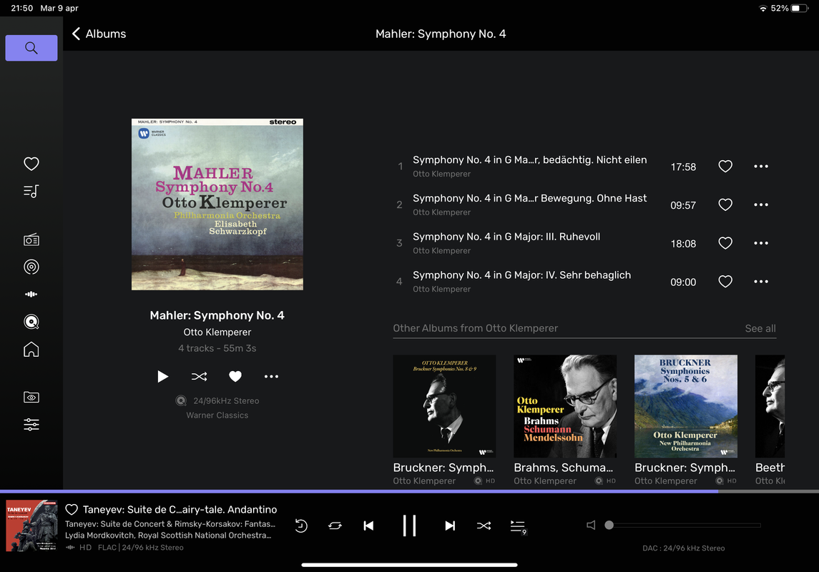
Task: Toggle repeat mode in player
Action: tap(335, 526)
